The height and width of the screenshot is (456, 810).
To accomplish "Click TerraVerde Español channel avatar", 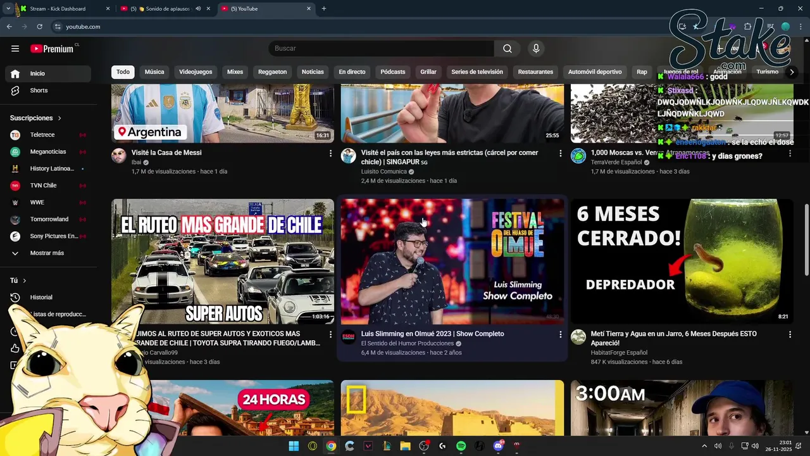I will (578, 156).
